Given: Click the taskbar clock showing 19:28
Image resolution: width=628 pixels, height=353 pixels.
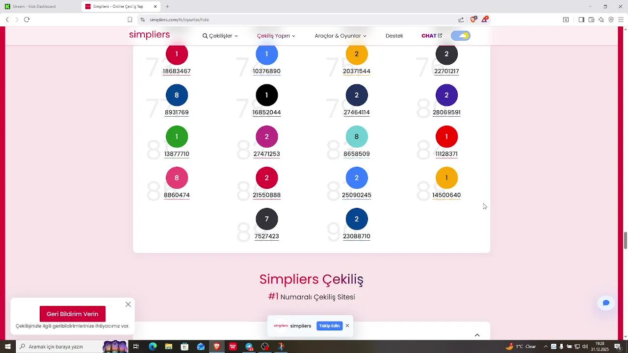Looking at the screenshot, I should [600, 347].
